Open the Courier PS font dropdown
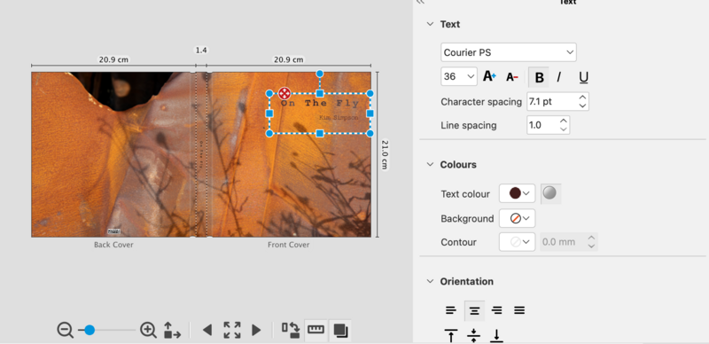Image resolution: width=709 pixels, height=344 pixels. [508, 52]
